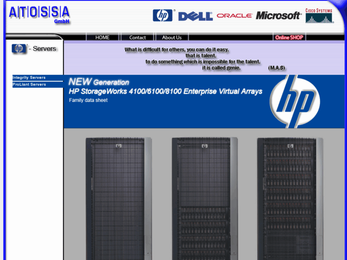Open the About Us page
This screenshot has width=347, height=260.
172,37
